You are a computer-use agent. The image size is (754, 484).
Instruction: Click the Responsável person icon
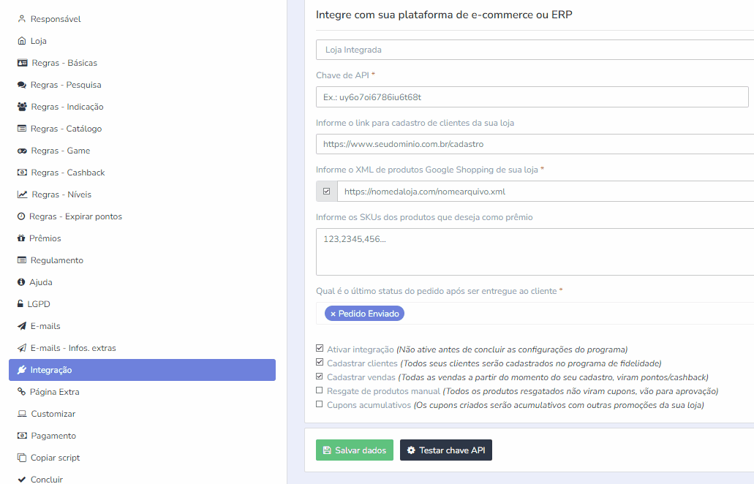[21, 19]
